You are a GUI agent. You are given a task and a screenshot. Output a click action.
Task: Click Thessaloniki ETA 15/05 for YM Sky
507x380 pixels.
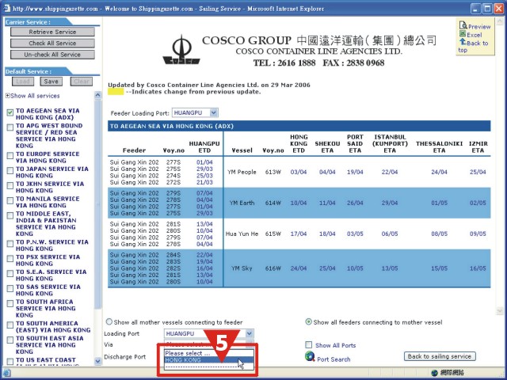[x=439, y=268]
